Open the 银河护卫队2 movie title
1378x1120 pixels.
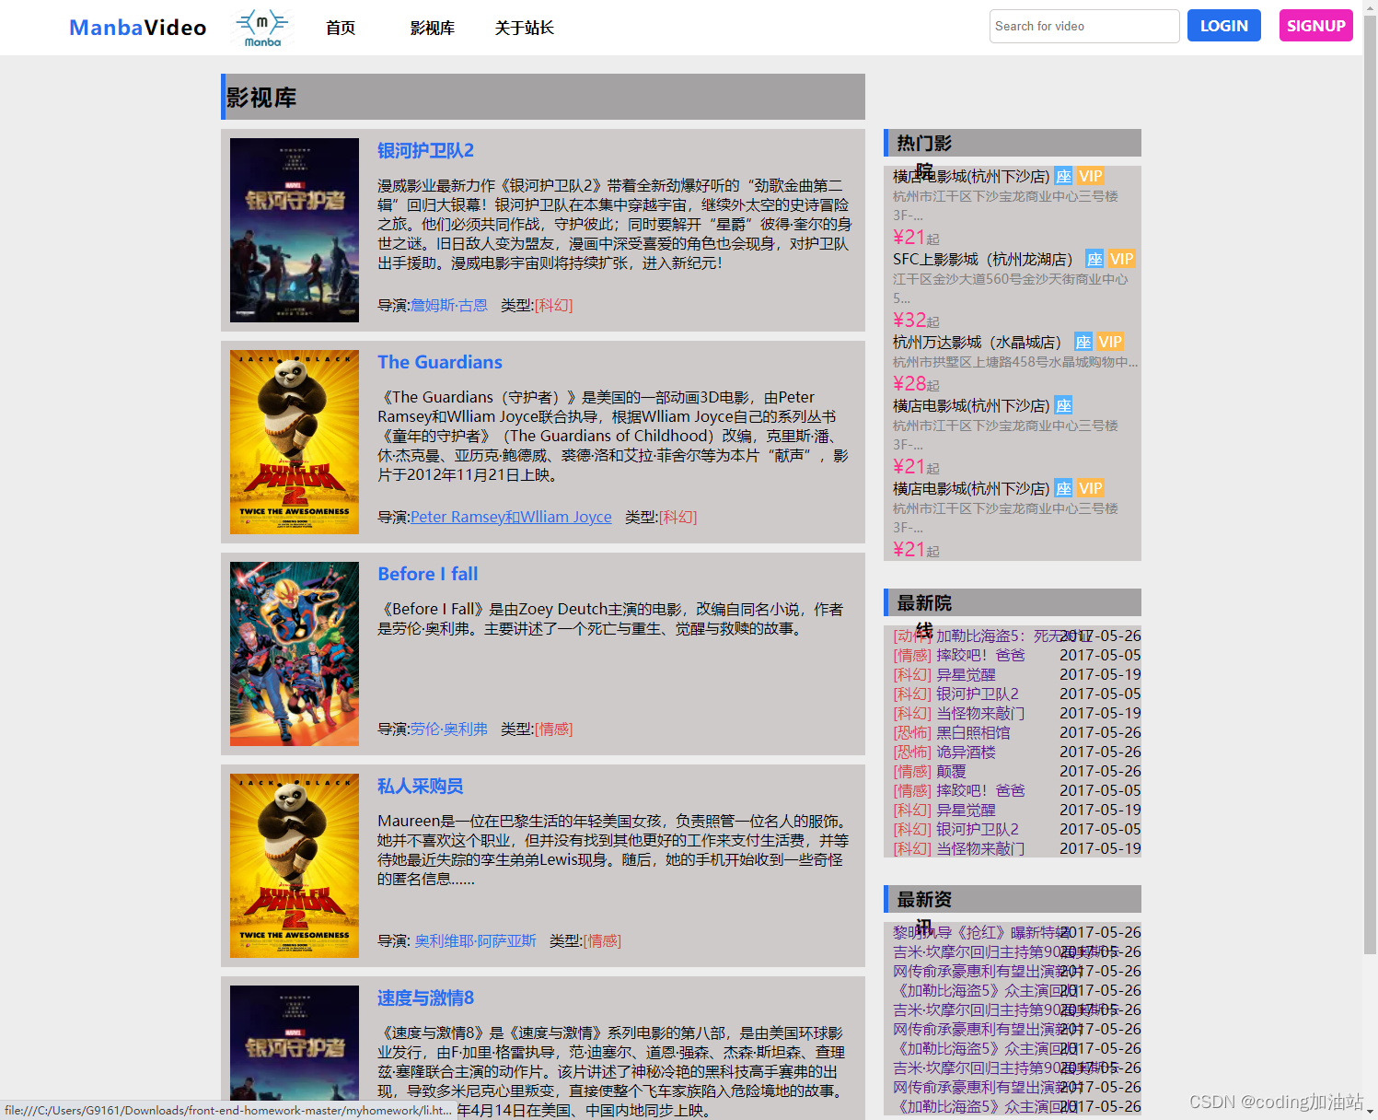(425, 150)
